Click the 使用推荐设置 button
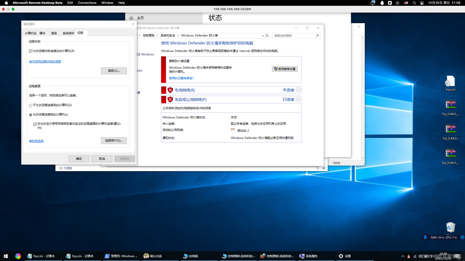 coord(285,69)
